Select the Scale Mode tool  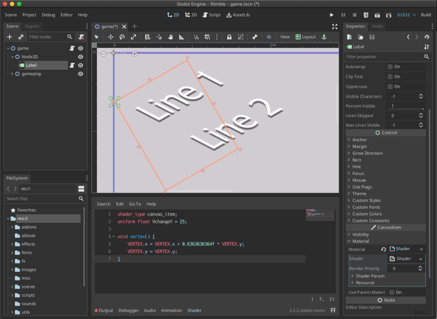(x=134, y=37)
